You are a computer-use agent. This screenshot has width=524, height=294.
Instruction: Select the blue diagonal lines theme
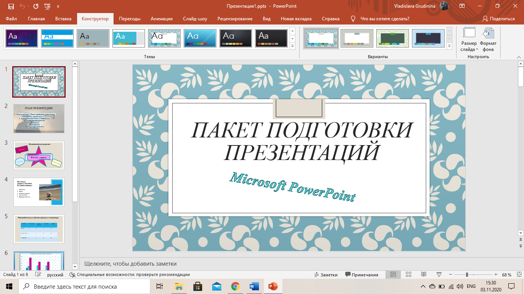200,38
